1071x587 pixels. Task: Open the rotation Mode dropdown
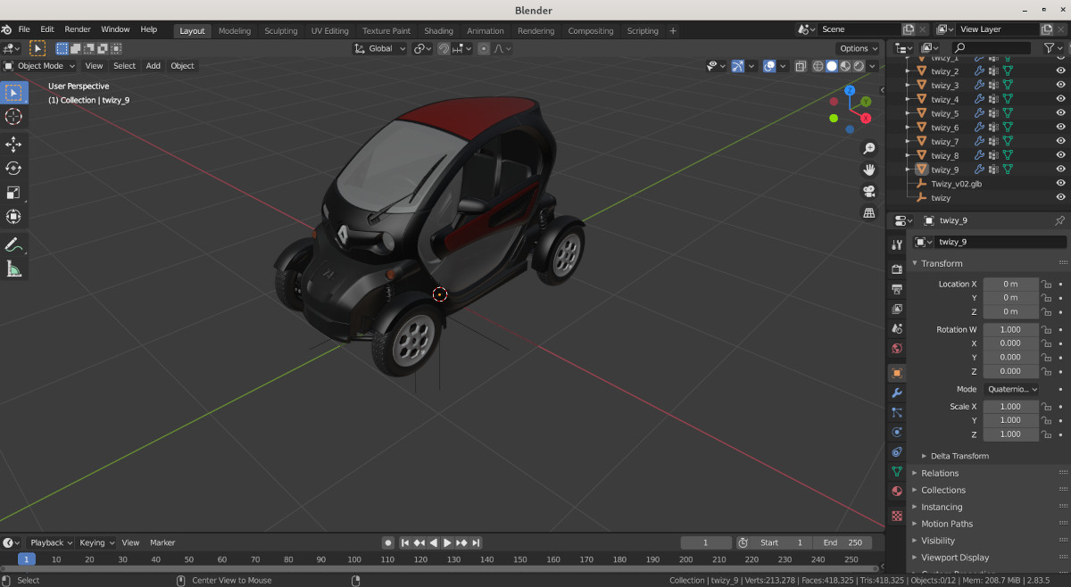(x=1011, y=389)
